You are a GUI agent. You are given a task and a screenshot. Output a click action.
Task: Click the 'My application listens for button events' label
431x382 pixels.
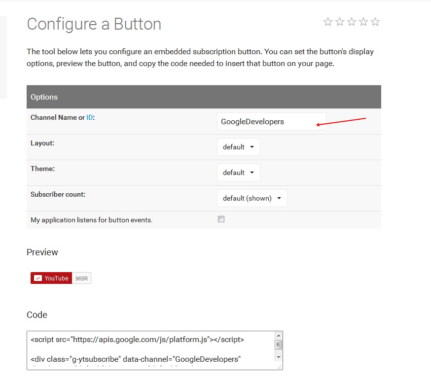click(x=91, y=220)
